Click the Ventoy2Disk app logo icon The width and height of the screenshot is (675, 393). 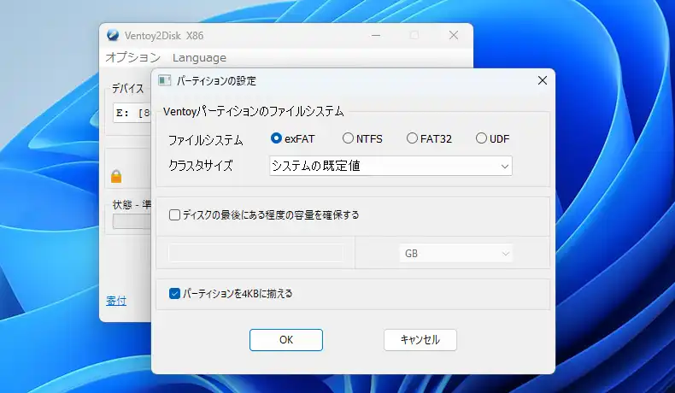click(113, 35)
